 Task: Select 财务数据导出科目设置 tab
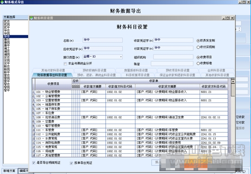pyautogui.click(x=52, y=75)
